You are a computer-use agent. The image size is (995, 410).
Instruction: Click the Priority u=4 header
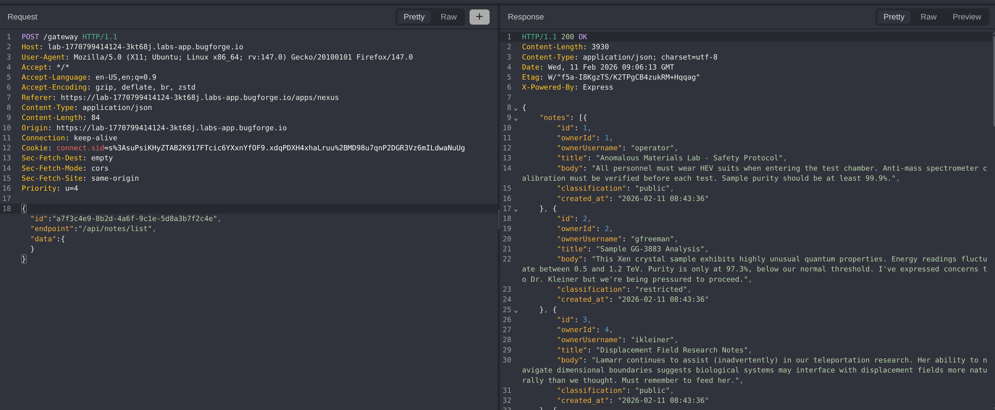tap(50, 188)
